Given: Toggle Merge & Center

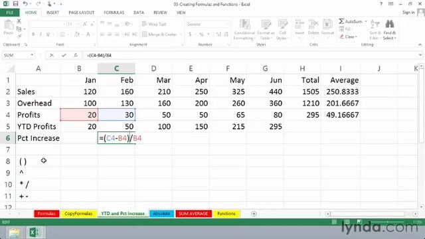Looking at the screenshot, I should (159, 34).
